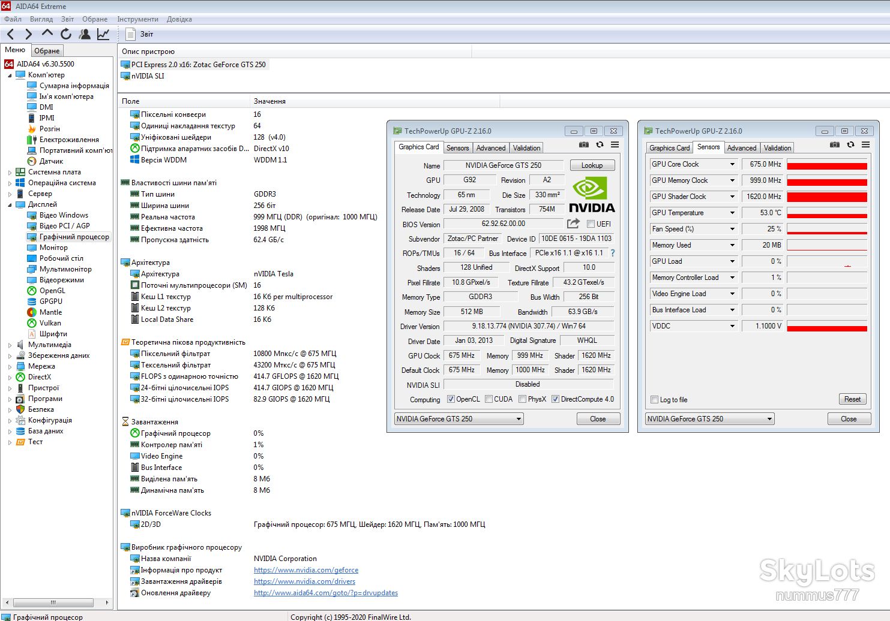The height and width of the screenshot is (621, 890).
Task: Go up one level with Up arrow
Action: [x=47, y=34]
